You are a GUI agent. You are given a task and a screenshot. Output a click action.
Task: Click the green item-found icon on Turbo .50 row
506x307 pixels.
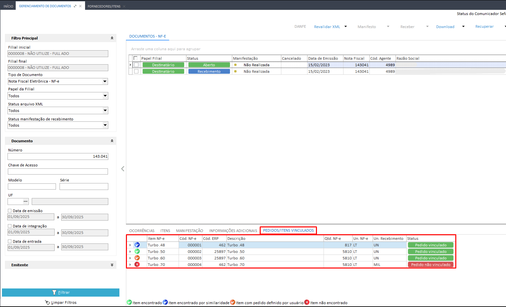click(x=137, y=252)
